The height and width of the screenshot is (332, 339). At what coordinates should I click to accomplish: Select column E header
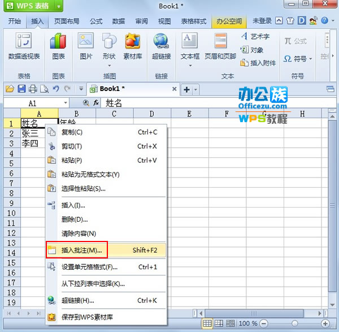[190, 114]
